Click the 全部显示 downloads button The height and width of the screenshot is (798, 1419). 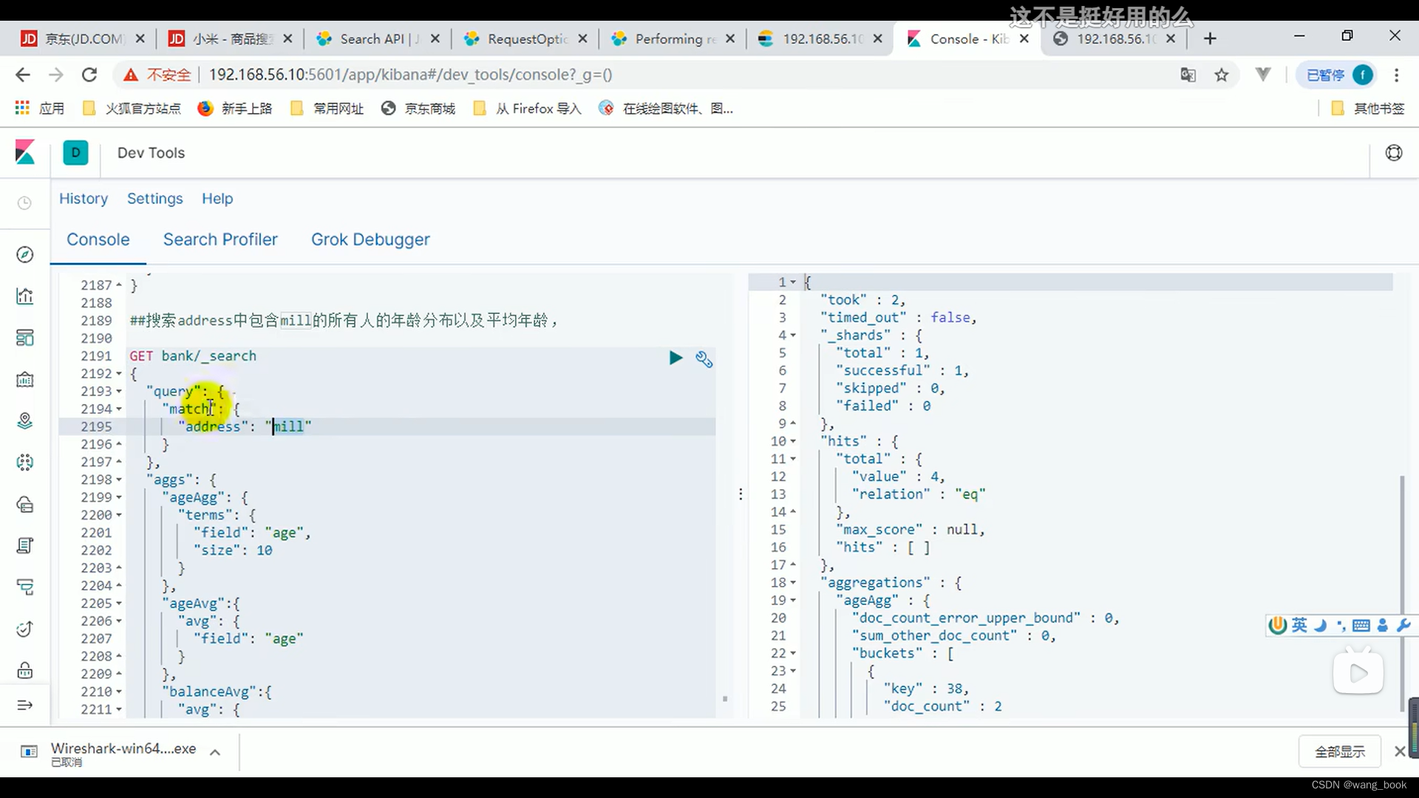1339,751
